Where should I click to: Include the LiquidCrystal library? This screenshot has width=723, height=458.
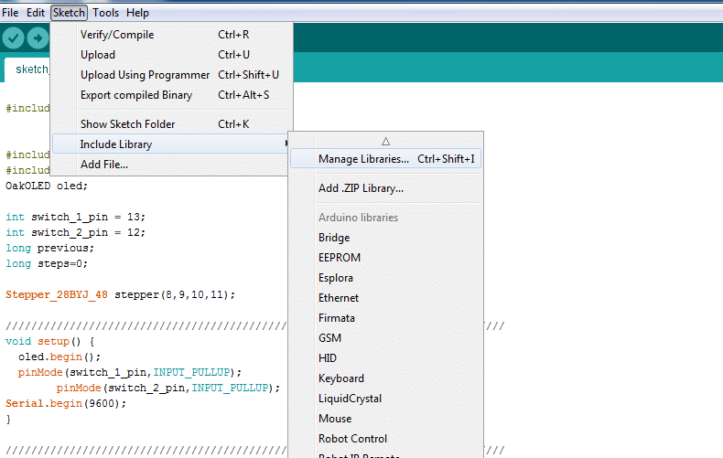click(x=350, y=399)
